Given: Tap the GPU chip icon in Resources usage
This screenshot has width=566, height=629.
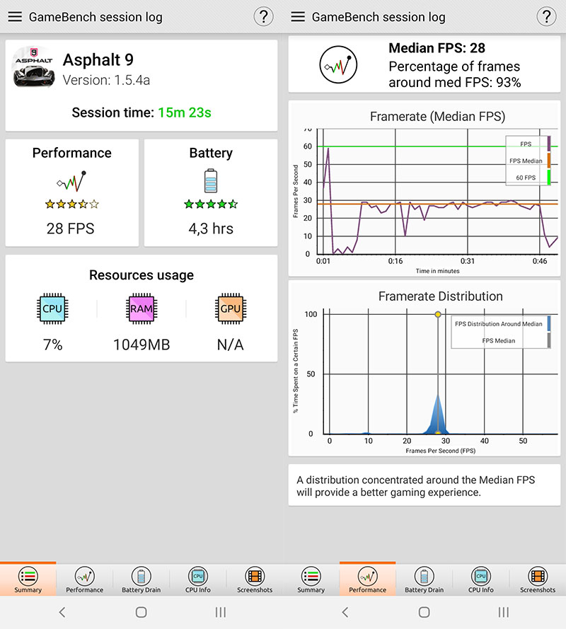Looking at the screenshot, I should tap(231, 309).
